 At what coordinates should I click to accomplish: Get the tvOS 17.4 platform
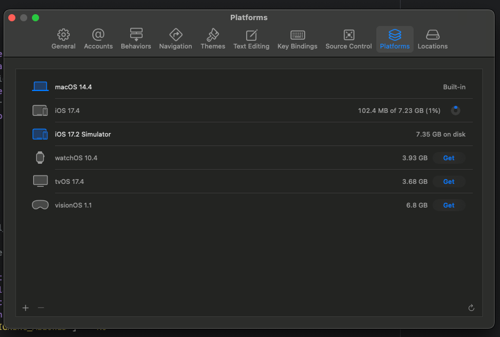pyautogui.click(x=449, y=182)
